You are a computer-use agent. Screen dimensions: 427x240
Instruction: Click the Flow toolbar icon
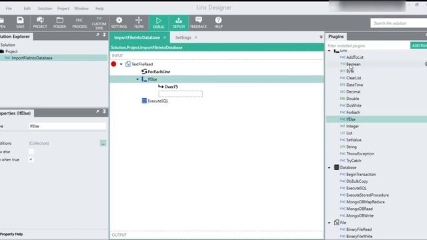pos(139,23)
